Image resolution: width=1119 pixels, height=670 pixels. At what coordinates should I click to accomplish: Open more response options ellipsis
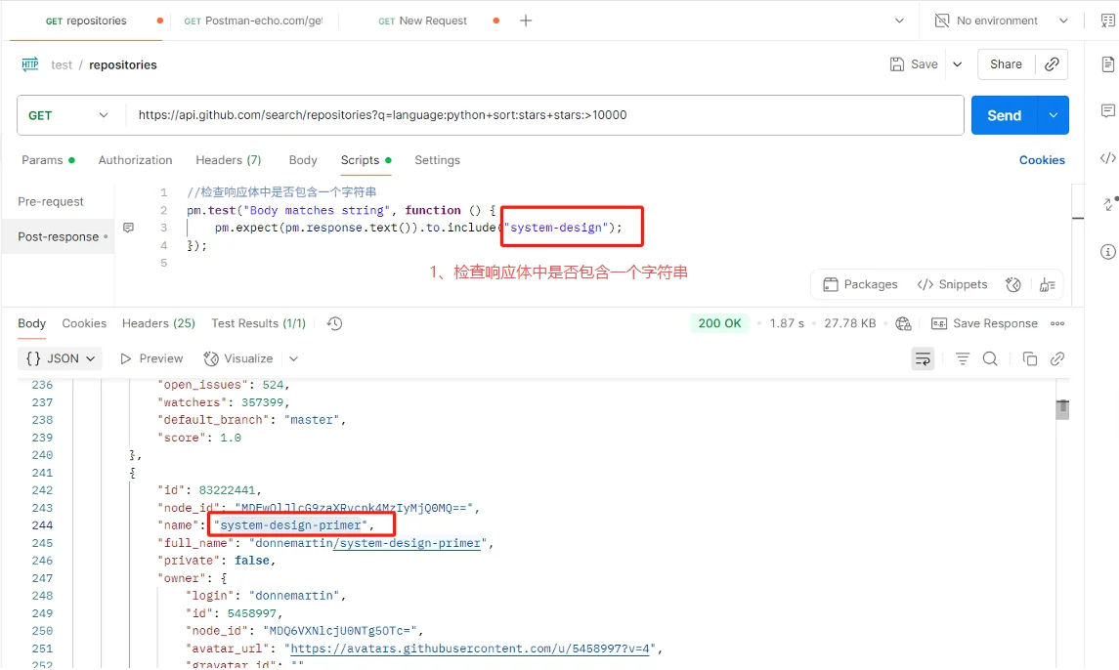[1057, 323]
